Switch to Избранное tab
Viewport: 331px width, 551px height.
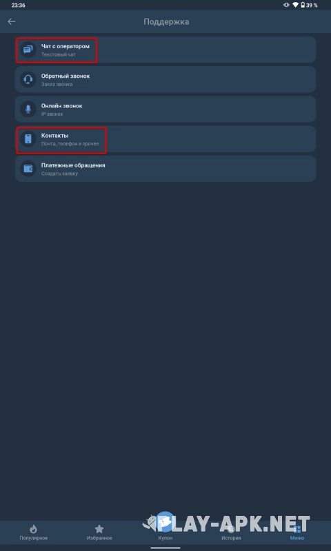click(99, 532)
